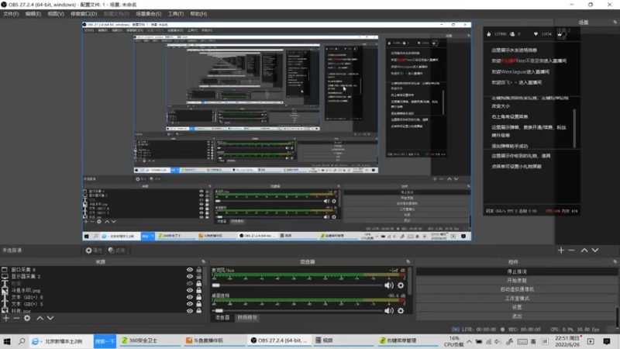Toggle lock on 文本 (GDI+) 6 source

199,297
